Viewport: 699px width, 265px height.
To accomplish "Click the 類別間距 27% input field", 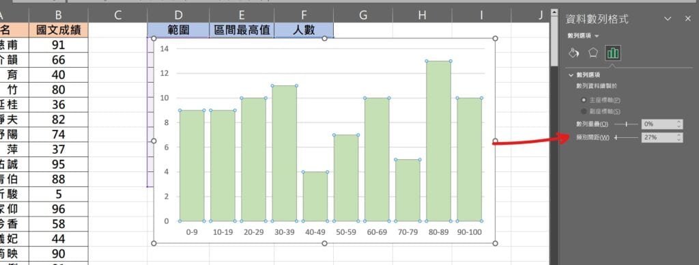I will [x=658, y=137].
